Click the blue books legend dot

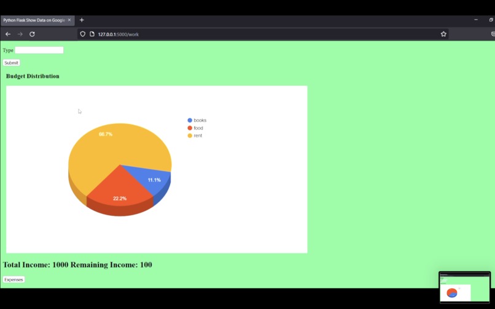click(190, 120)
